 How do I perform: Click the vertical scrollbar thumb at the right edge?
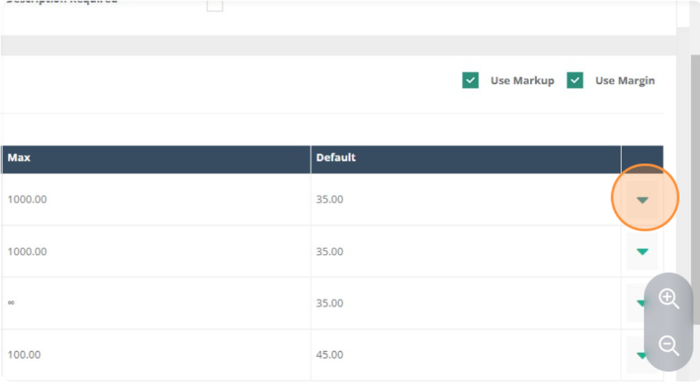click(x=695, y=188)
